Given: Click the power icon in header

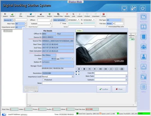Looking at the screenshot, I should [143, 8].
